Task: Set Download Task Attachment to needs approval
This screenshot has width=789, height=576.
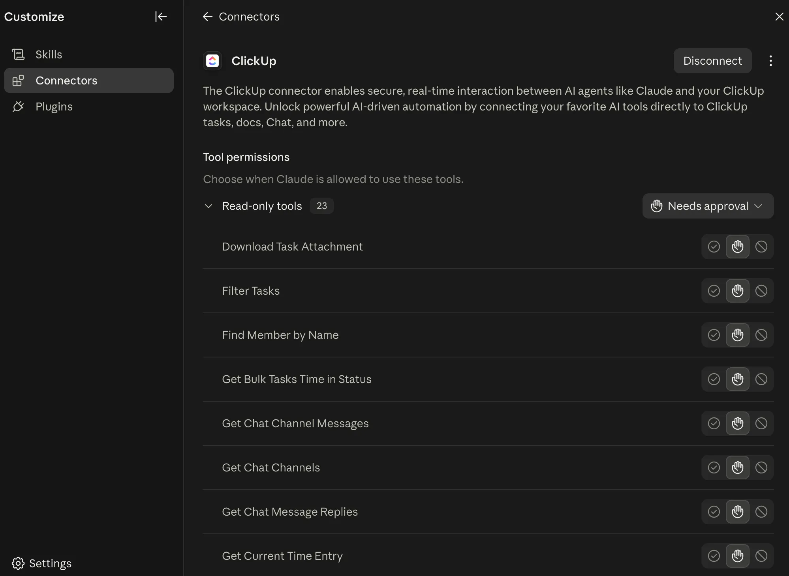Action: [x=737, y=247]
